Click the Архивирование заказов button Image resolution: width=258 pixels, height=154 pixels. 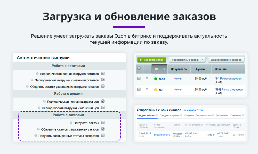tap(226, 59)
